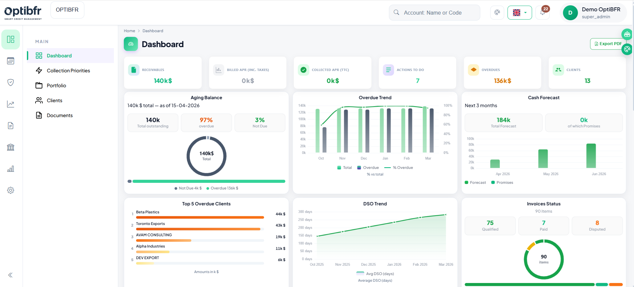This screenshot has height=287, width=634.
Task: Click the Beta Plastics orange overdue bar
Action: click(x=200, y=217)
